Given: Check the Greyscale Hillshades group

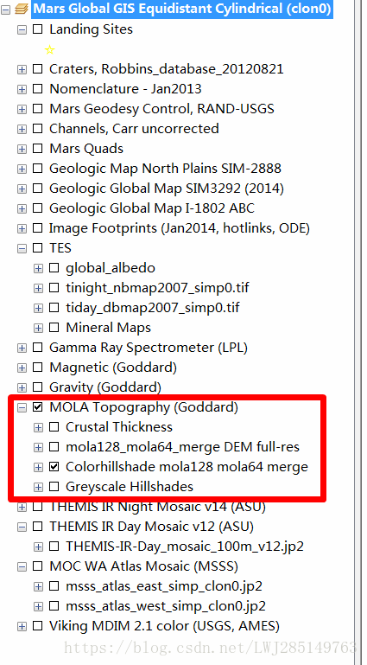Looking at the screenshot, I should pyautogui.click(x=54, y=488).
